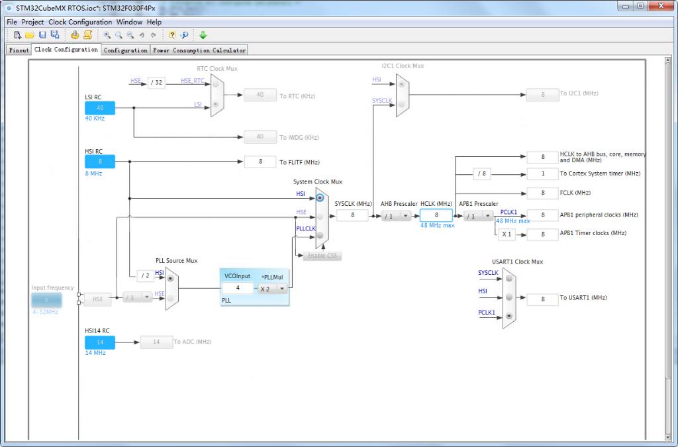The width and height of the screenshot is (678, 447).
Task: Select HSE in the System Clock Mux
Action: click(320, 216)
